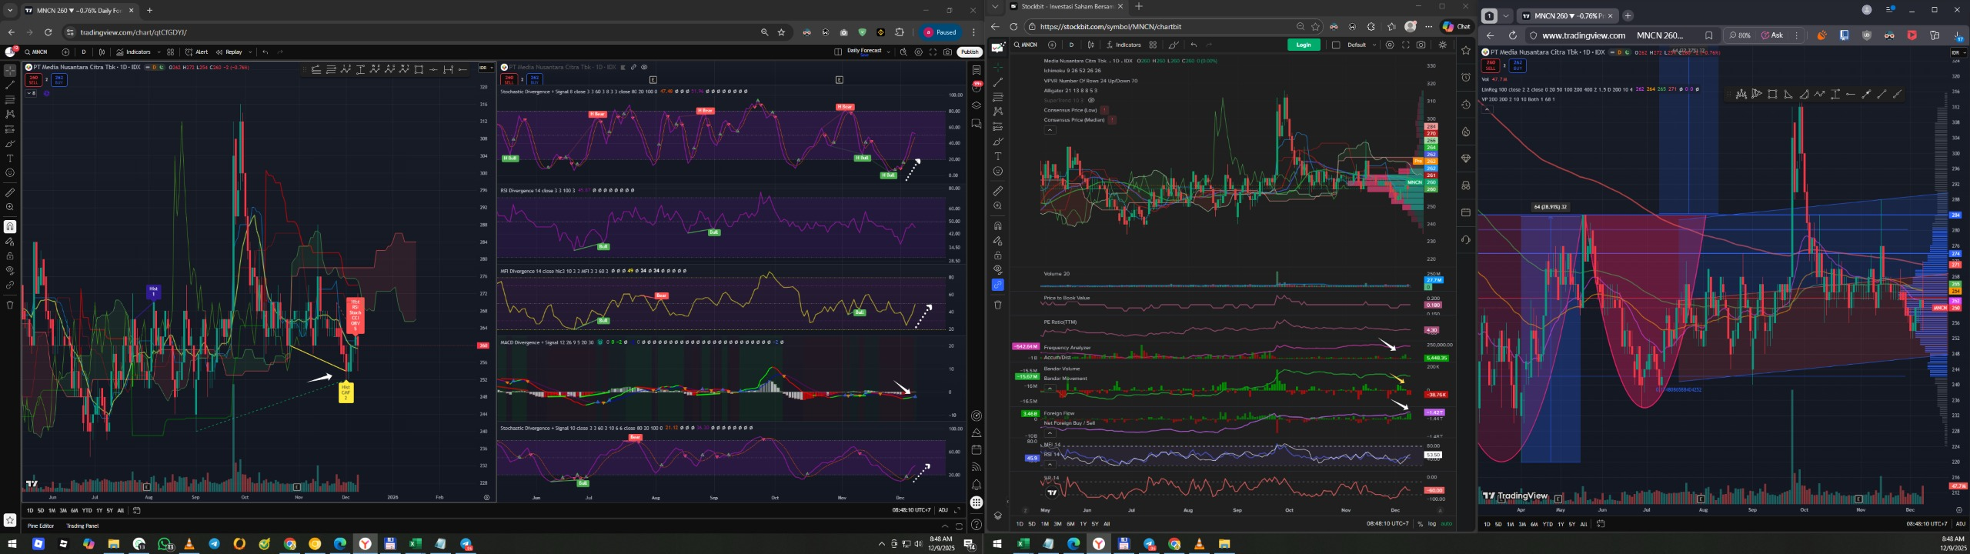Viewport: 1970px width, 554px height.
Task: Toggle ADJ adjustment in left TradingView bottom bar
Action: click(943, 510)
